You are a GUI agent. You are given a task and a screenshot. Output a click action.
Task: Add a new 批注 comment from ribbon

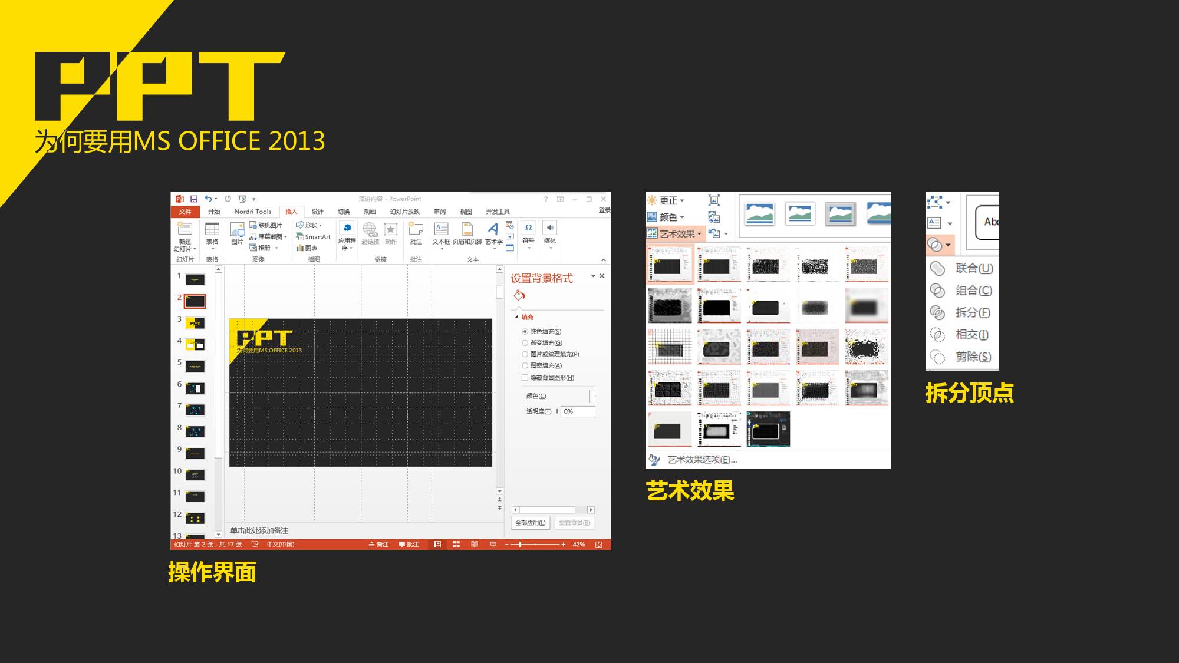click(416, 233)
